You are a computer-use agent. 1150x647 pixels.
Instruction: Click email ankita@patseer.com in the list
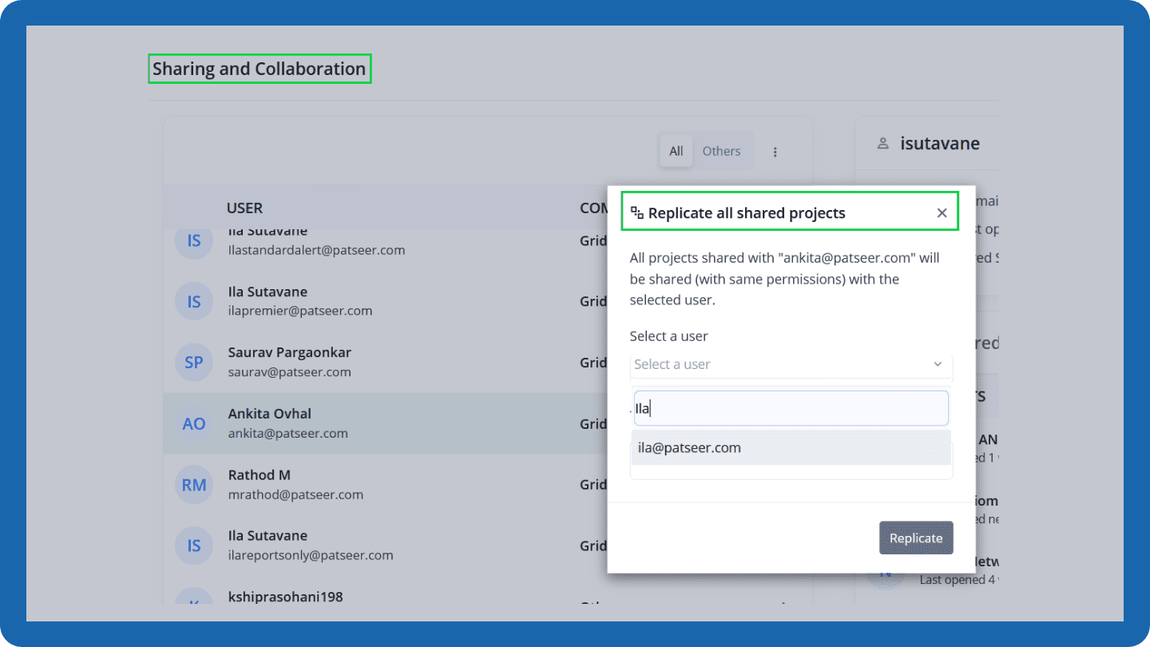pyautogui.click(x=287, y=433)
